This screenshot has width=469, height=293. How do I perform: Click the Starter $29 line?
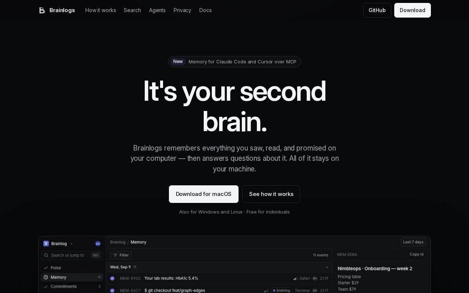point(348,283)
